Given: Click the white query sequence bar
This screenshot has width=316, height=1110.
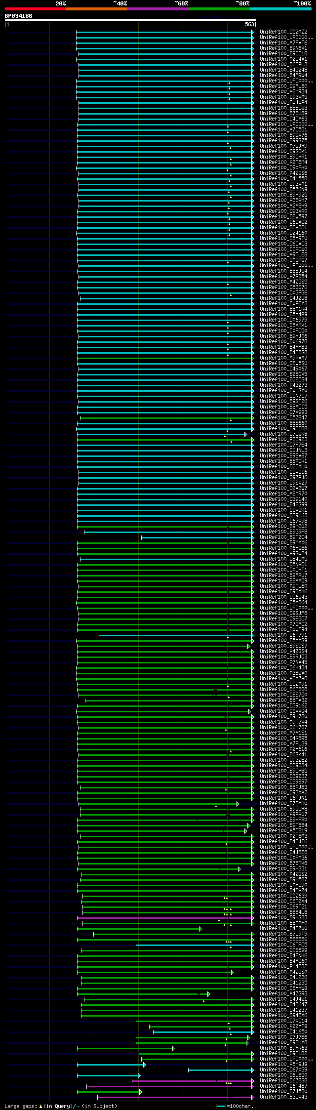Looking at the screenshot, I should point(130,20).
